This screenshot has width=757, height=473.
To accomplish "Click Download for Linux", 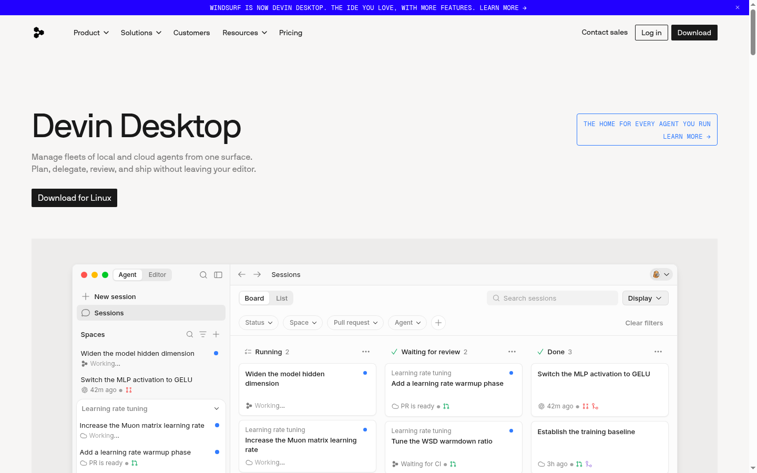I will (74, 198).
